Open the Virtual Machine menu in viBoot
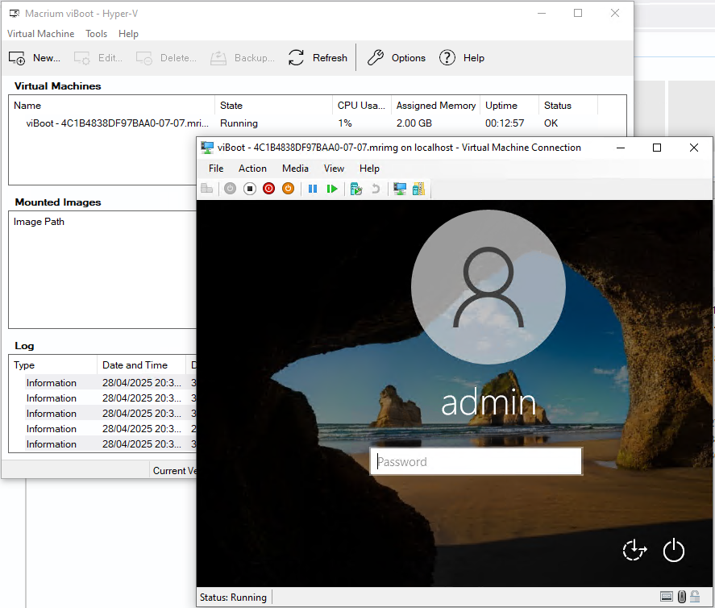 tap(41, 34)
